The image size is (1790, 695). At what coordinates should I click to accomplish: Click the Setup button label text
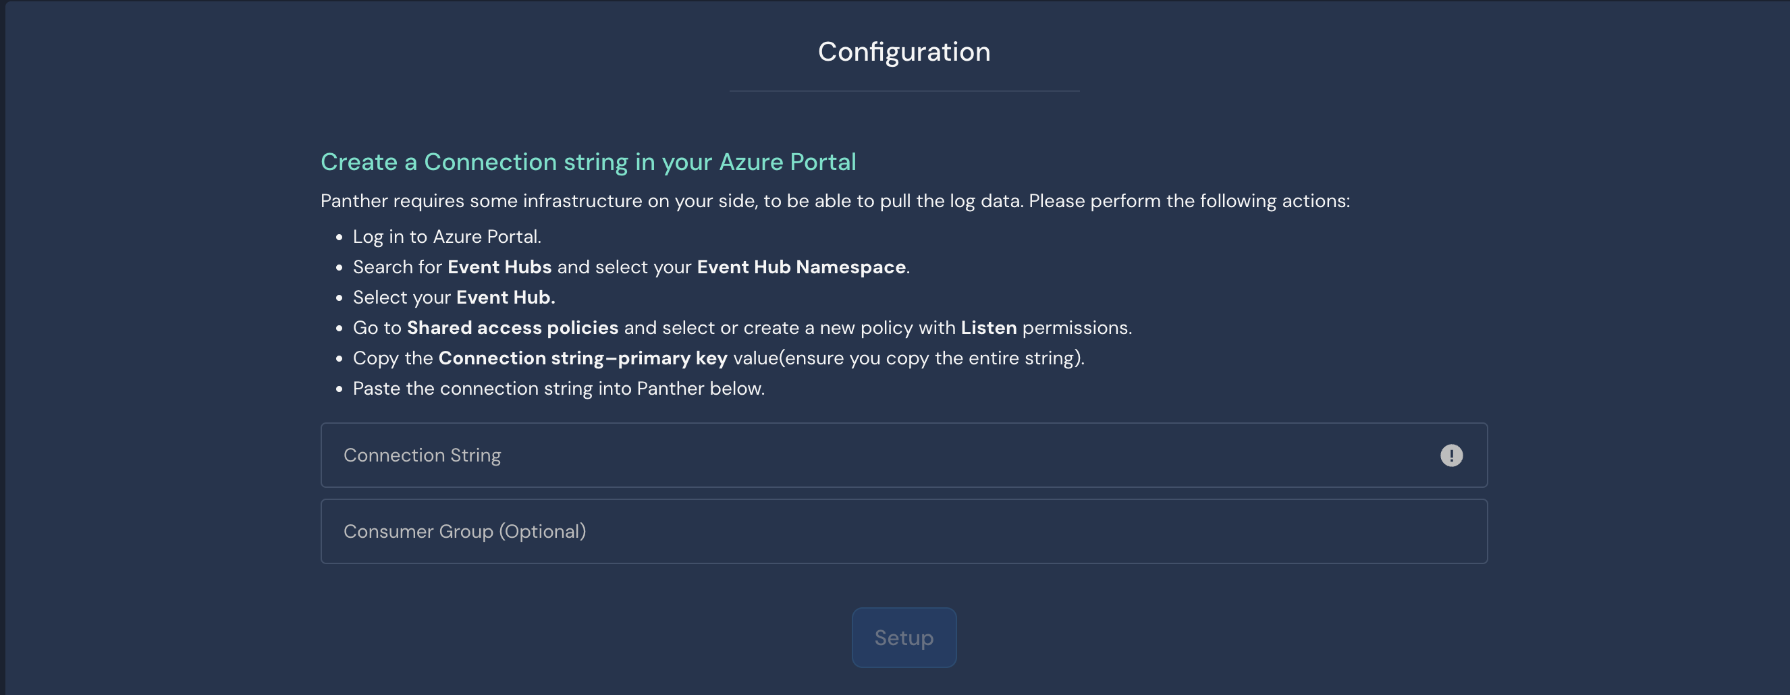(903, 638)
